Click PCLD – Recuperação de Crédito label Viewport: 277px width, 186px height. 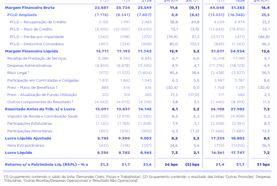pyautogui.click(x=38, y=22)
